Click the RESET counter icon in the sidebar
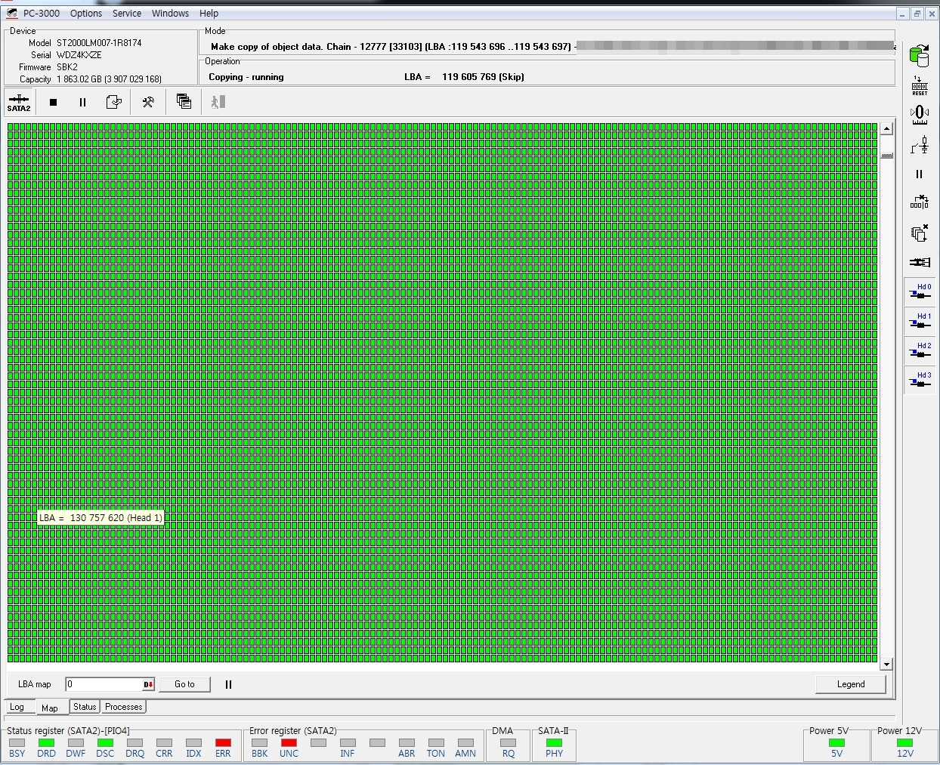 pos(920,85)
